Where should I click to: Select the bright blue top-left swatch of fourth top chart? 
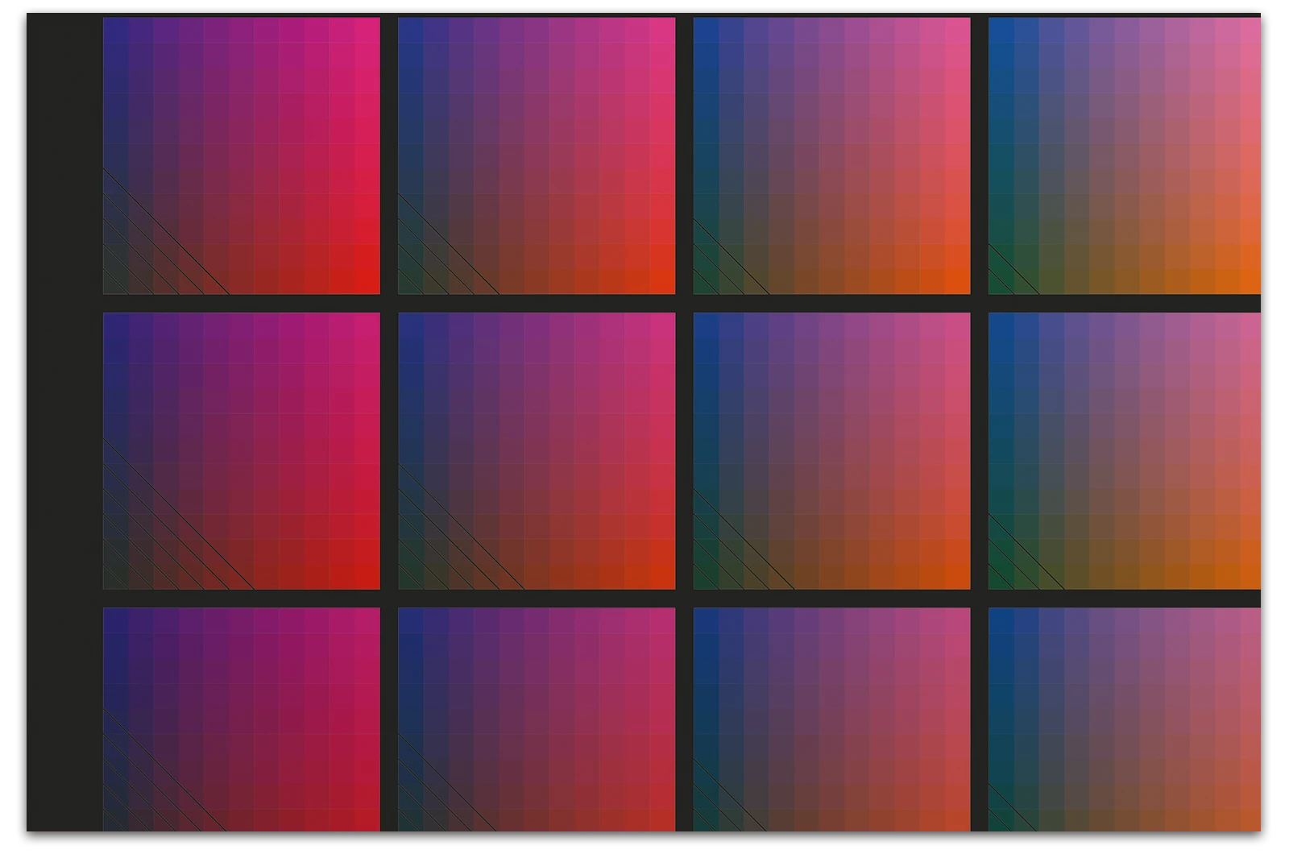click(x=1001, y=30)
